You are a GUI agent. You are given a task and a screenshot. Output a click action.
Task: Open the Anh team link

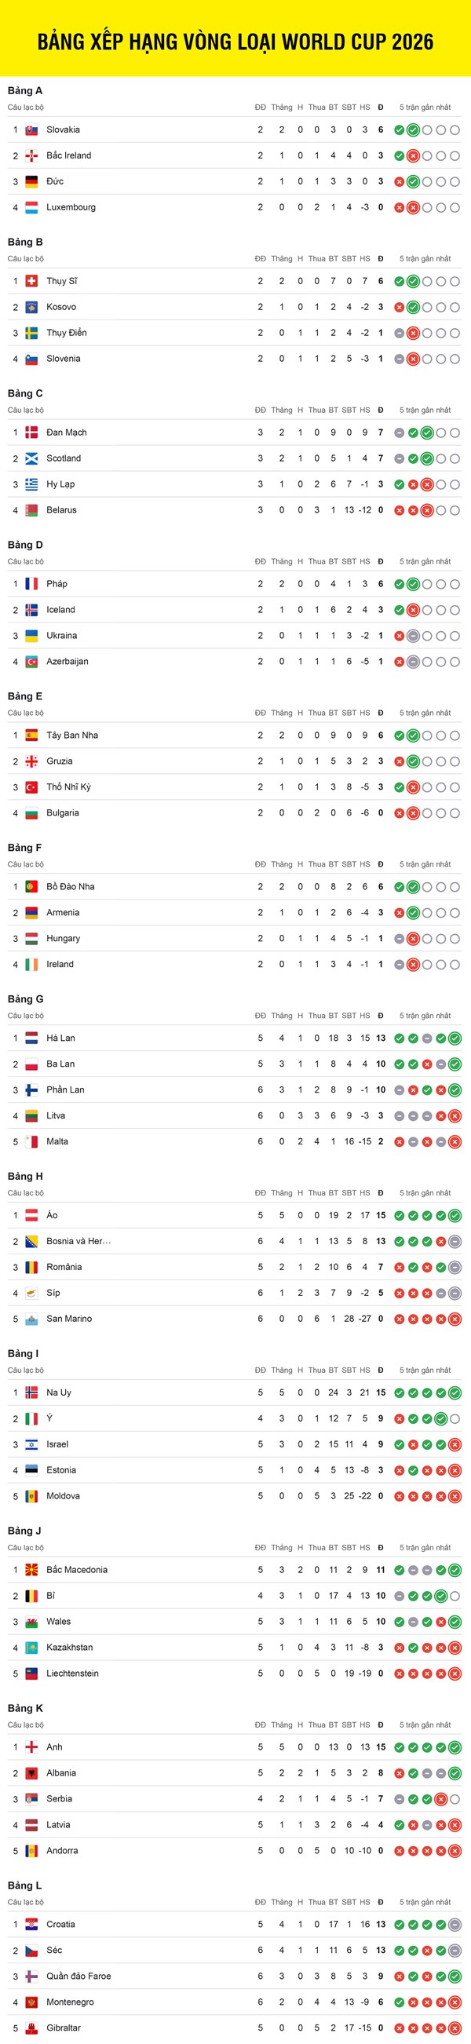54,1748
